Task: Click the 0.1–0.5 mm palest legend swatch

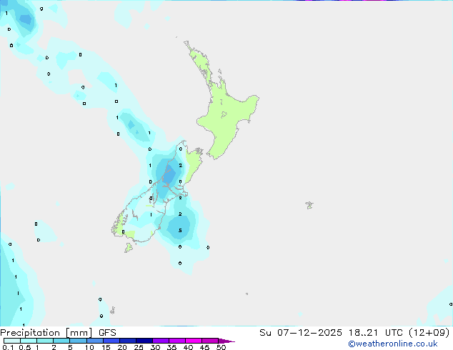Action: (12, 341)
